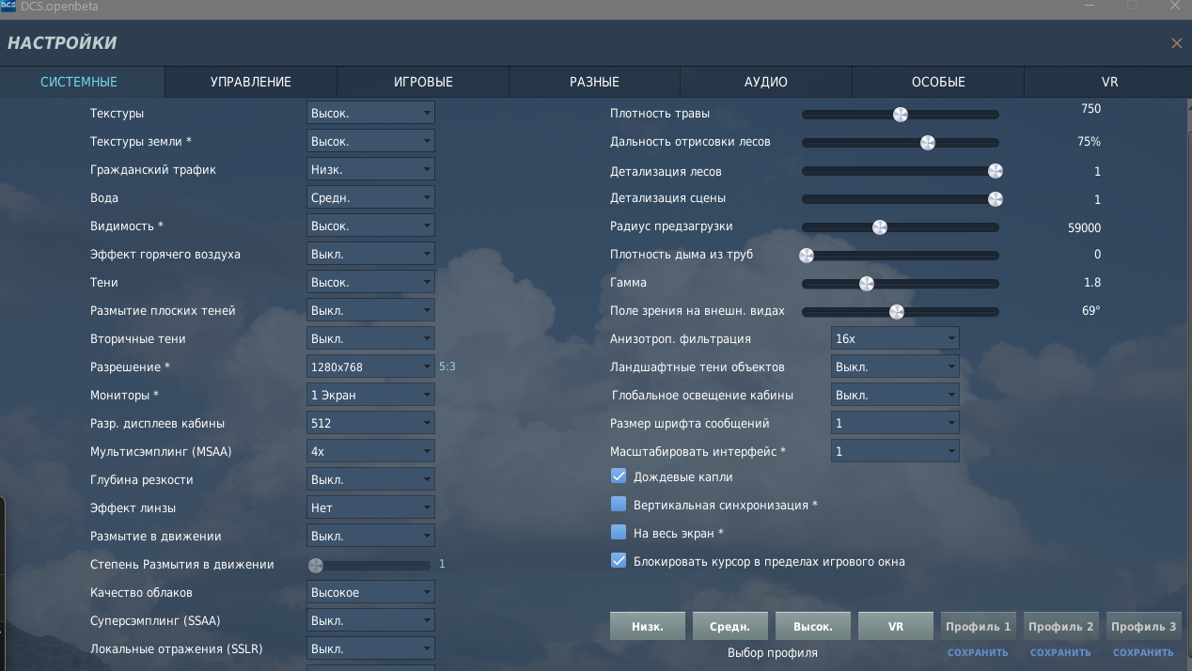Click Плотность дыма из труб slider handle

tap(807, 256)
